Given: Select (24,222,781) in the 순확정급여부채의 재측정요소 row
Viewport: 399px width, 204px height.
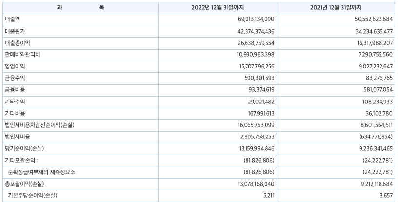Looking at the screenshot, I should (378, 172).
